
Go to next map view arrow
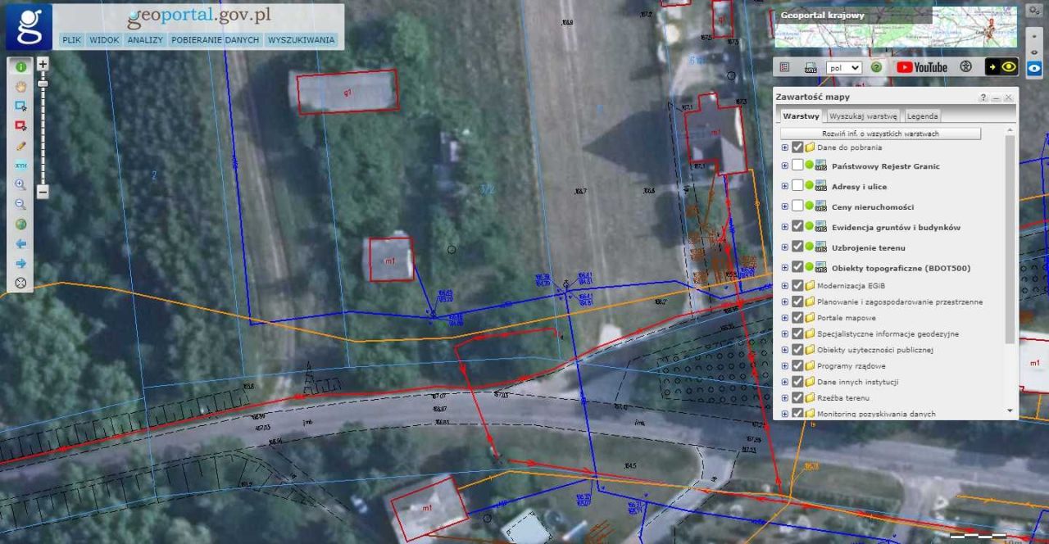(x=20, y=264)
